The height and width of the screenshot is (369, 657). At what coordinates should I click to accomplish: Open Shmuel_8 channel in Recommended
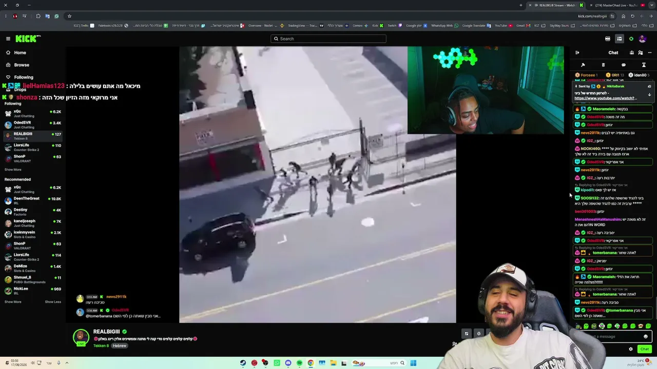pyautogui.click(x=33, y=279)
